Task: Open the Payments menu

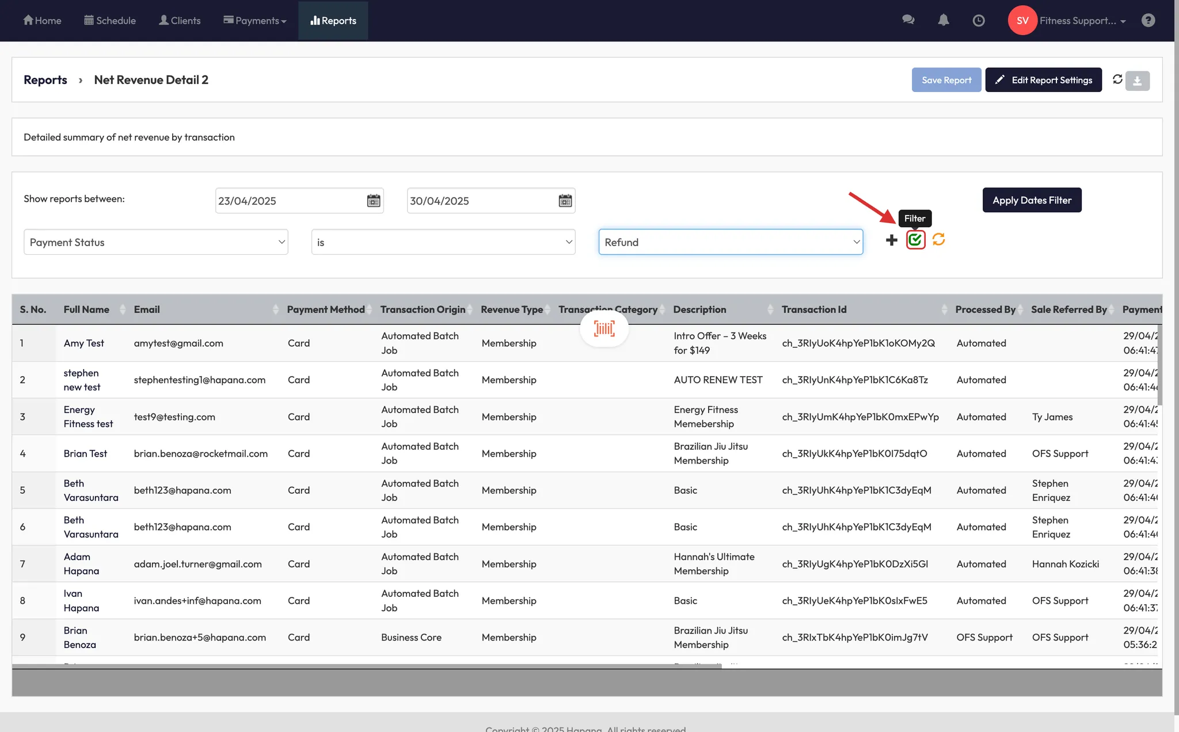Action: coord(254,21)
